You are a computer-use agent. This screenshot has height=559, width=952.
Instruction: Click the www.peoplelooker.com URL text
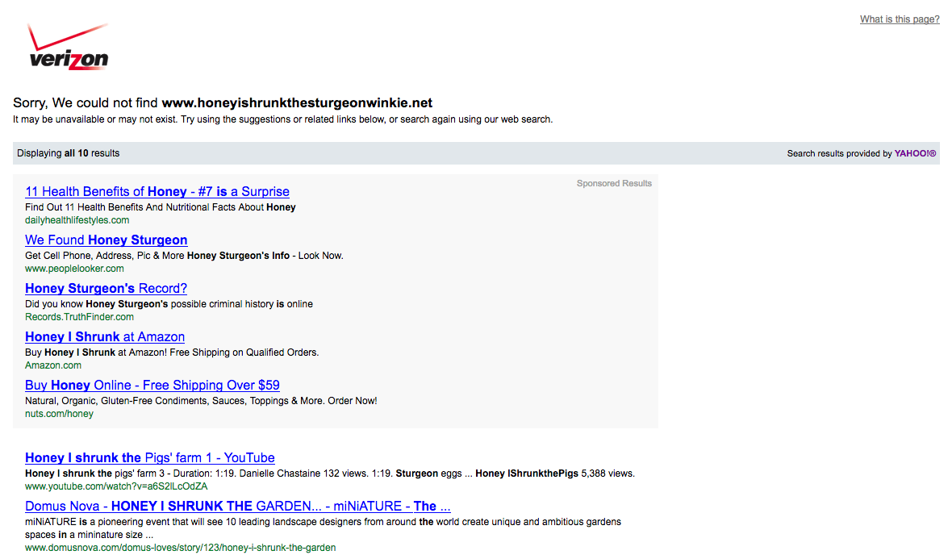[74, 269]
